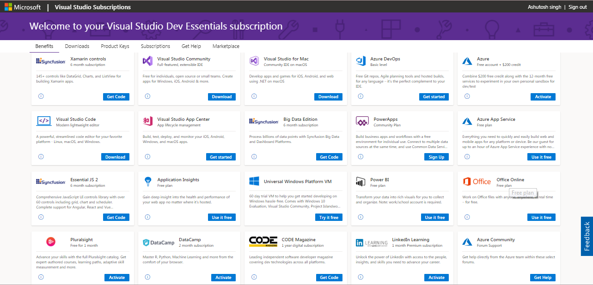This screenshot has height=285, width=593.
Task: Click the Azure Community logo icon
Action: [467, 242]
